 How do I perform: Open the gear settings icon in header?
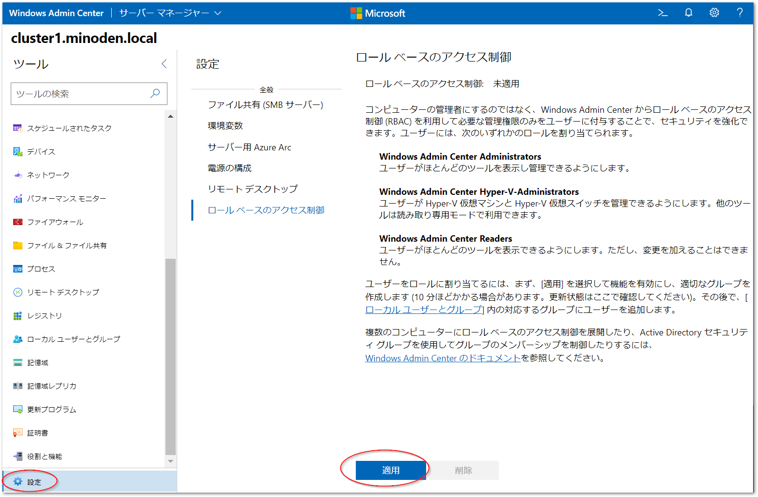click(x=714, y=13)
